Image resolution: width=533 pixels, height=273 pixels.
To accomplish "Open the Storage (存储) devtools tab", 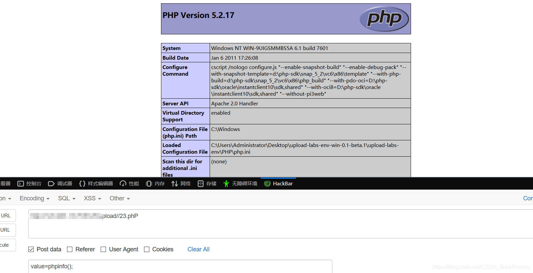I will [207, 184].
